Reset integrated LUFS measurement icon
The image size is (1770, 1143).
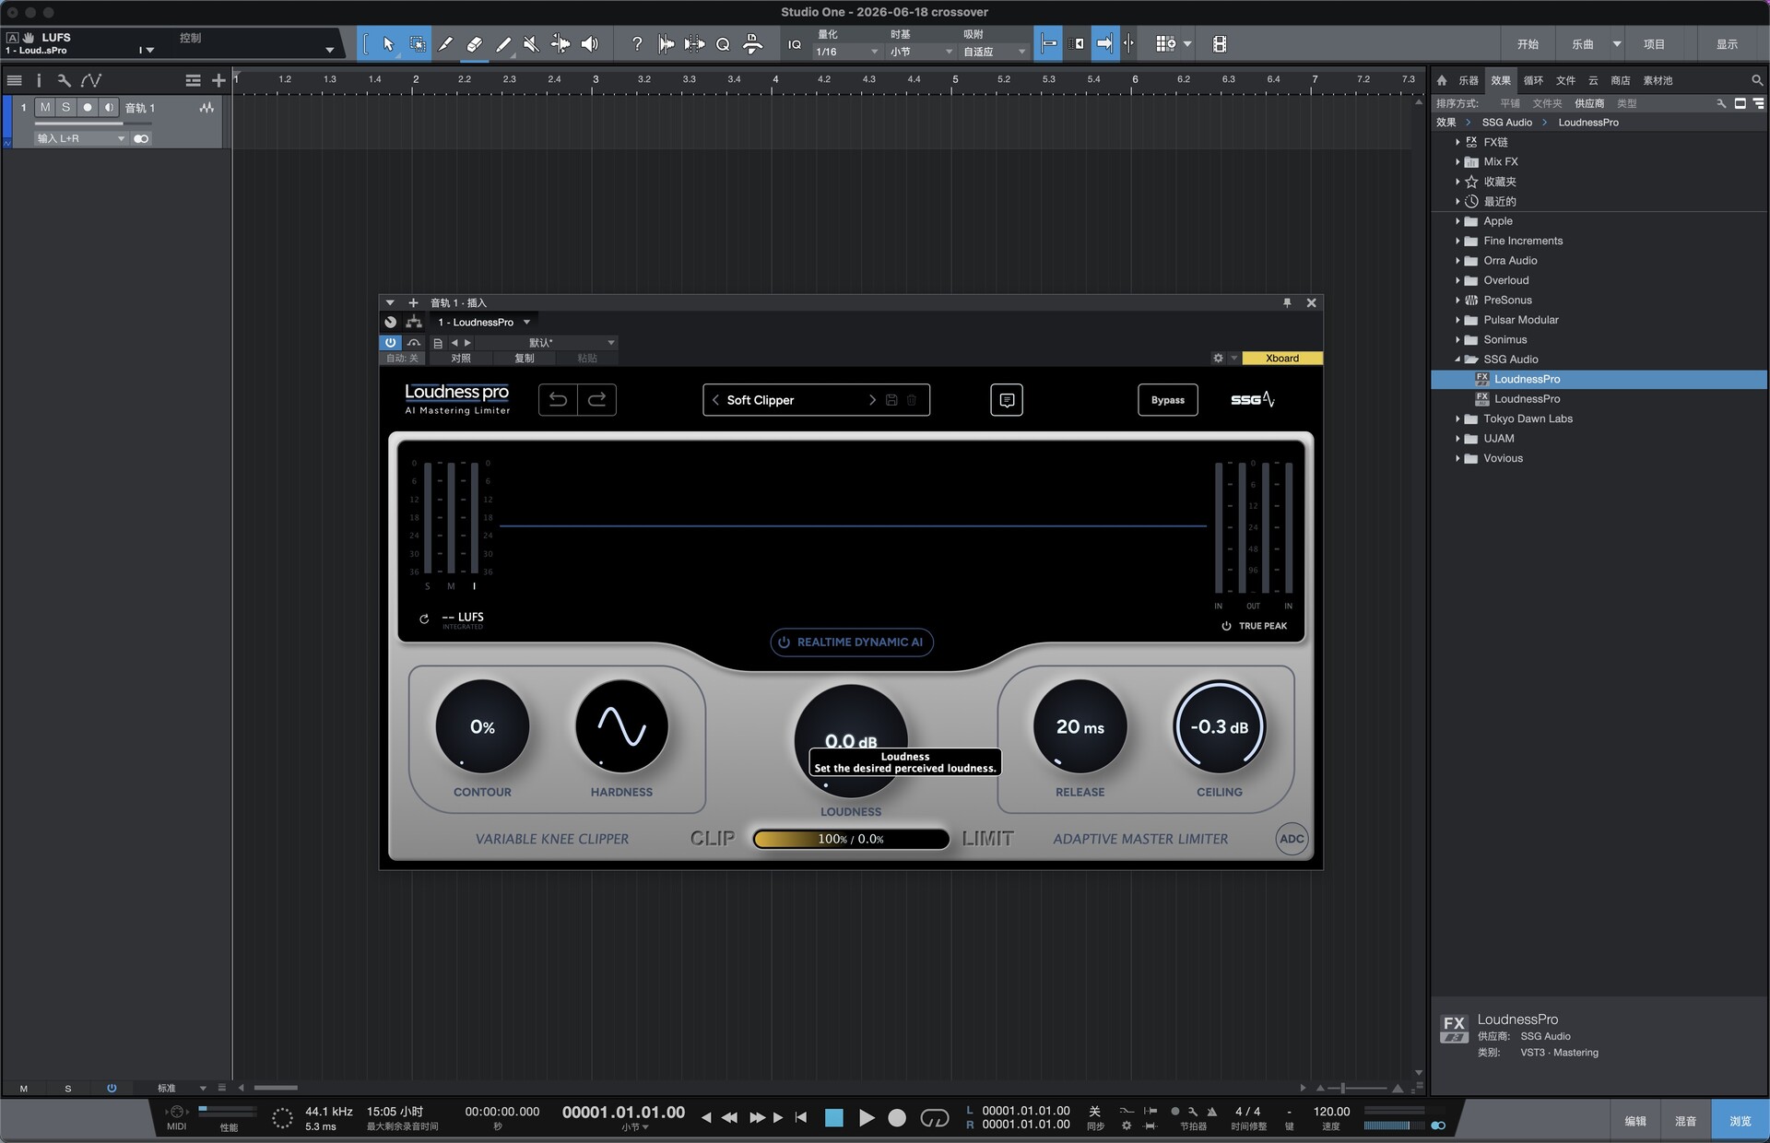(x=424, y=619)
